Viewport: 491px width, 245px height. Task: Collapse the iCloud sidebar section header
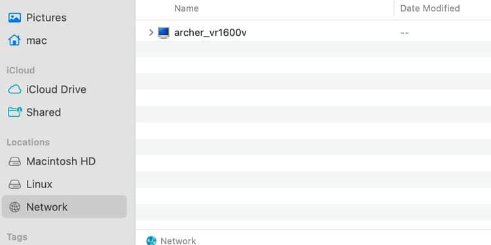(x=21, y=70)
